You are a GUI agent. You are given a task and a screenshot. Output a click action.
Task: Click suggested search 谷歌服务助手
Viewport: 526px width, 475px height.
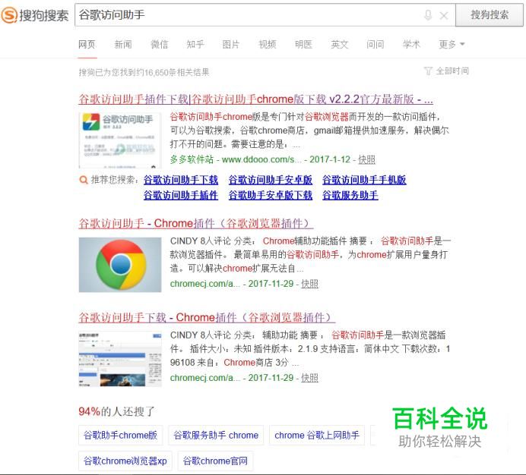tap(350, 195)
